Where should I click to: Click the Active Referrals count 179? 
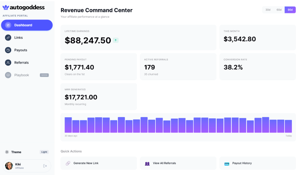point(150,67)
